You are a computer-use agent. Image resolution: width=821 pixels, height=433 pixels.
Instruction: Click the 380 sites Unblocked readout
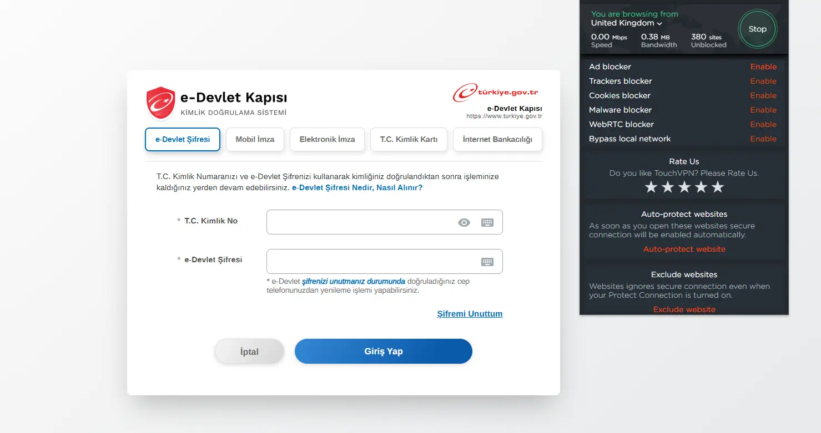[708, 40]
